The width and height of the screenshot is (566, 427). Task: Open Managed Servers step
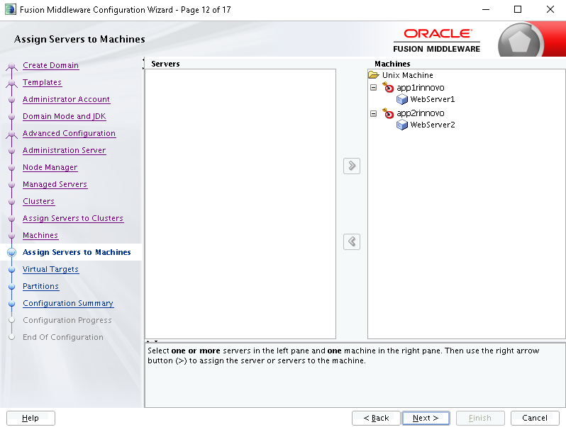point(55,185)
